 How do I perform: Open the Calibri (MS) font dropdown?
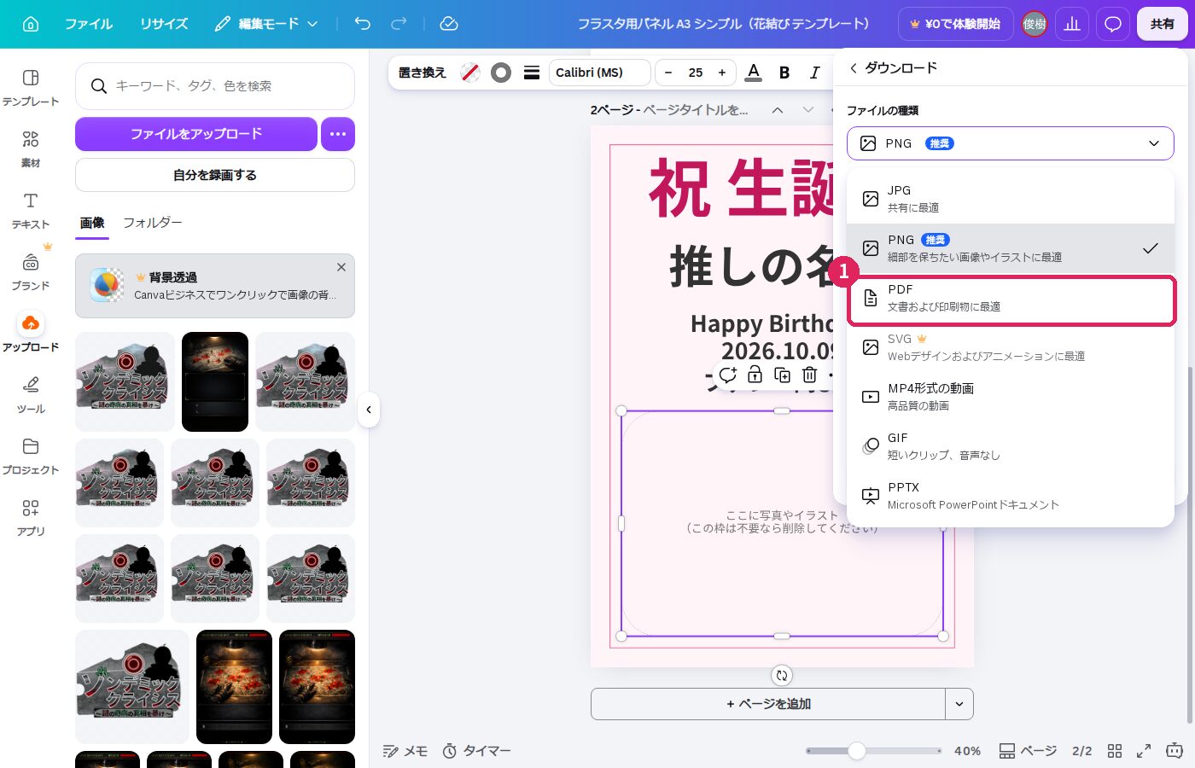pos(599,73)
